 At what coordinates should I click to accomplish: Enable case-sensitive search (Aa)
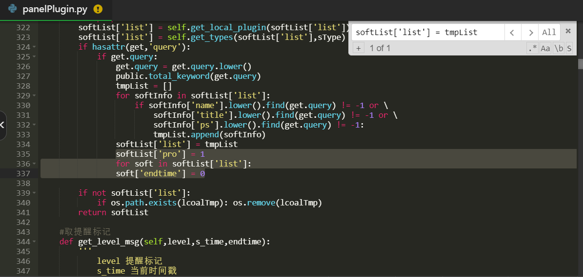pyautogui.click(x=545, y=48)
